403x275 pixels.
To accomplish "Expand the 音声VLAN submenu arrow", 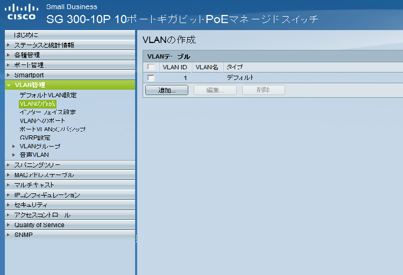I will coord(13,155).
